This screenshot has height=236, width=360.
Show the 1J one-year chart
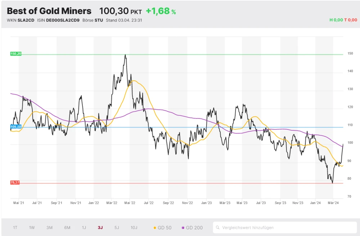click(x=84, y=228)
